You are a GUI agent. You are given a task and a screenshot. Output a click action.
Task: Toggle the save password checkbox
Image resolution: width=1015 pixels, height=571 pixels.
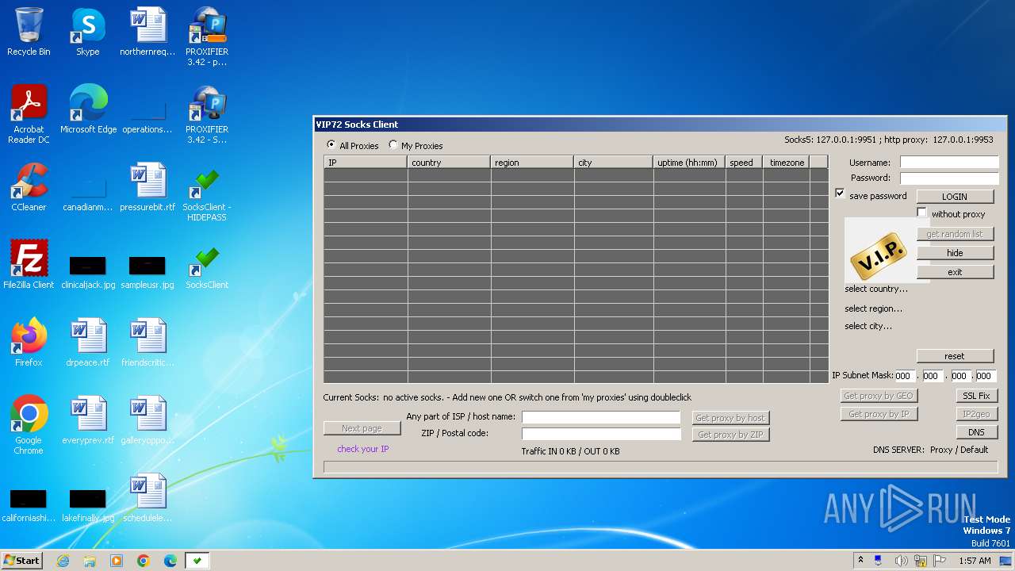point(841,194)
